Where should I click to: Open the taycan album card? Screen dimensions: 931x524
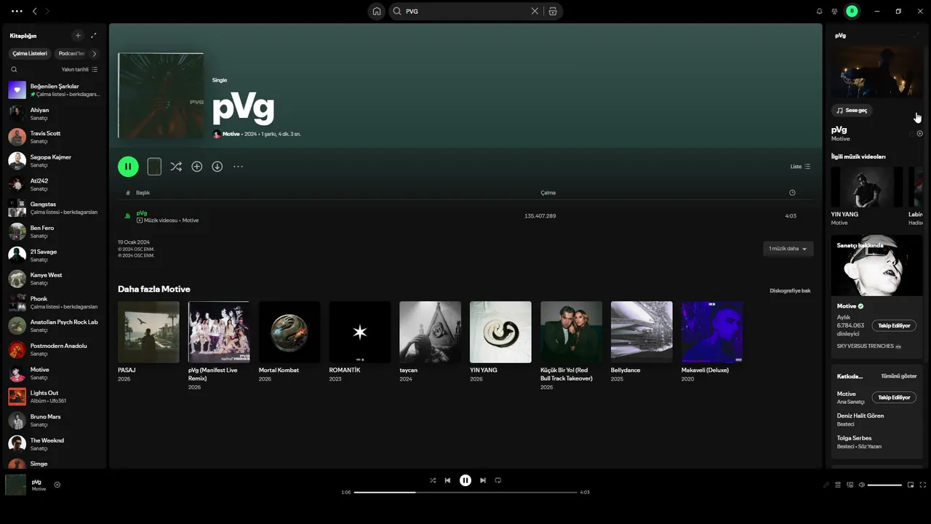click(431, 343)
